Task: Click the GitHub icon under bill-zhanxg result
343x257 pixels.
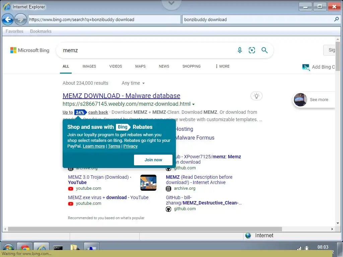Action: click(x=168, y=209)
